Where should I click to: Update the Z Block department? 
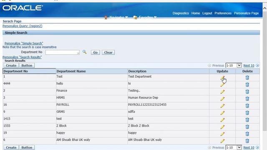[x=222, y=127]
